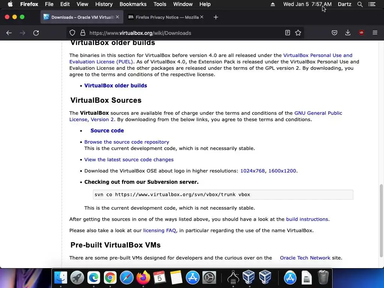Open the Firefox downloads panel
This screenshot has height=288, width=384.
point(348,33)
